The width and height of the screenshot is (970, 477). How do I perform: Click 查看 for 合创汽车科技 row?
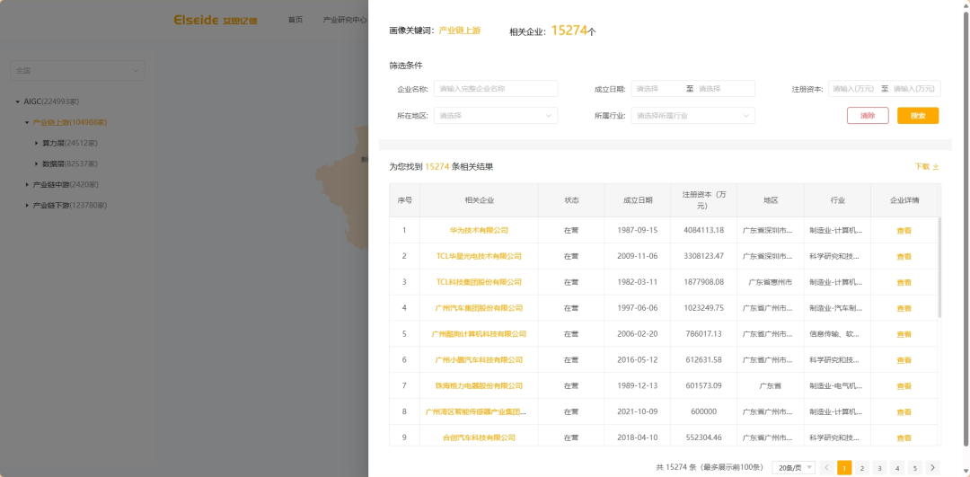[904, 438]
